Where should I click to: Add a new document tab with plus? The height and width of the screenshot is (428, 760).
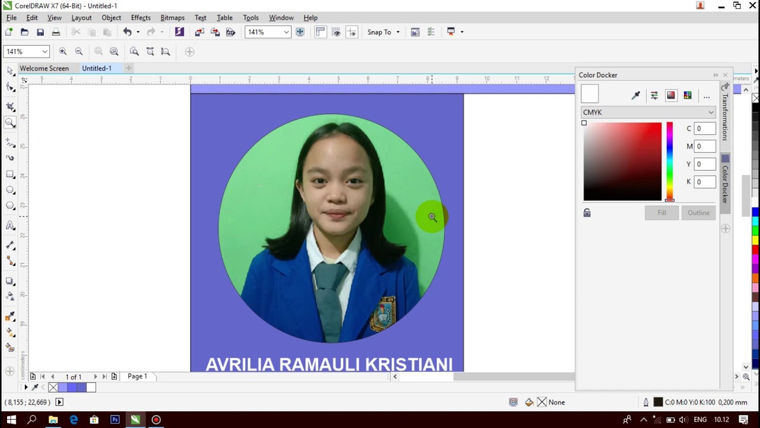tap(128, 68)
